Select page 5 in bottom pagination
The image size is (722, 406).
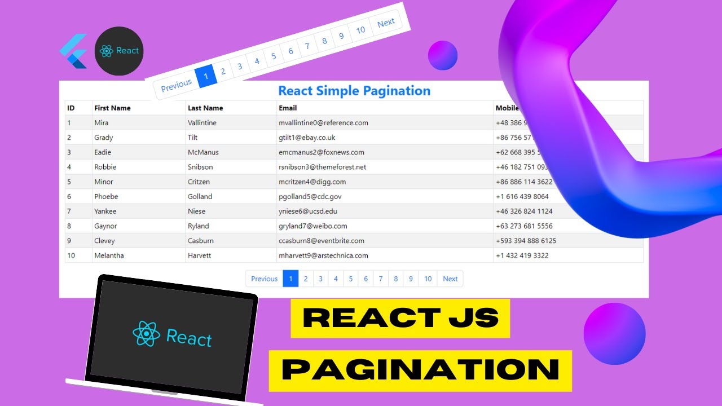351,279
